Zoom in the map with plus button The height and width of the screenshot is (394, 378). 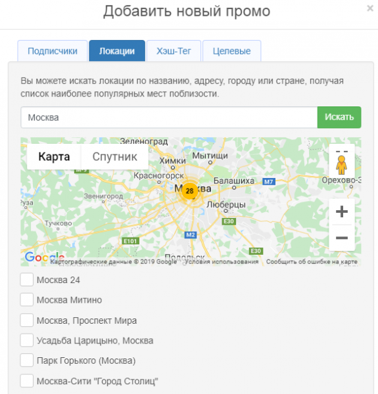click(342, 211)
